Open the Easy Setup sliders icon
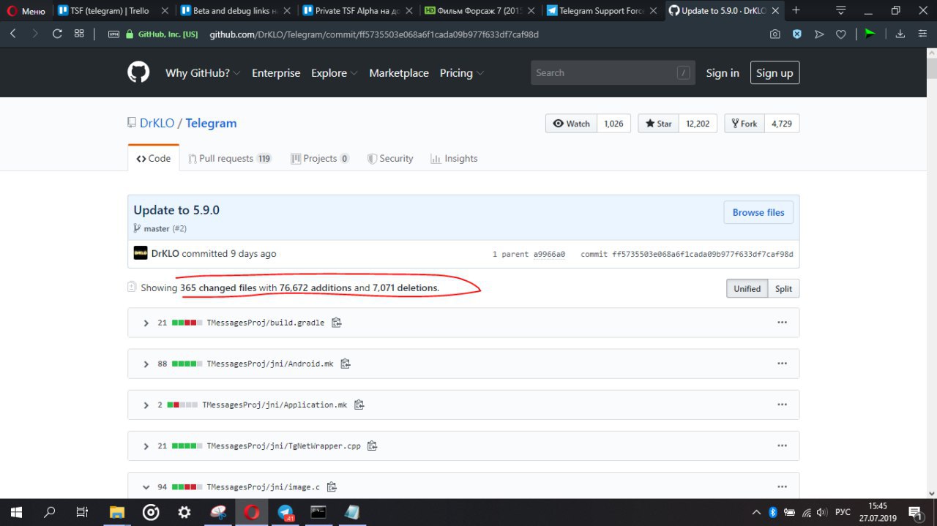 [922, 34]
